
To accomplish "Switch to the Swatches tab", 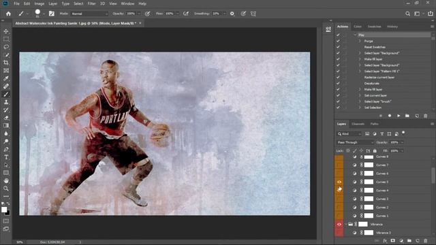I will (x=374, y=27).
